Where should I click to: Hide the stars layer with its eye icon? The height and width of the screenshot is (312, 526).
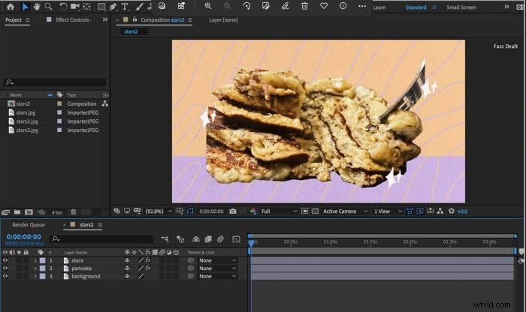(x=5, y=260)
